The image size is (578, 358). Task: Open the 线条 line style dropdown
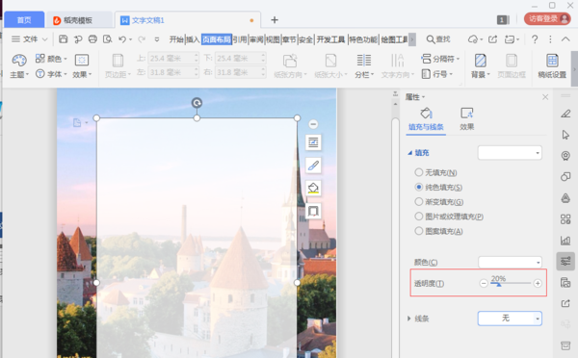pyautogui.click(x=510, y=319)
